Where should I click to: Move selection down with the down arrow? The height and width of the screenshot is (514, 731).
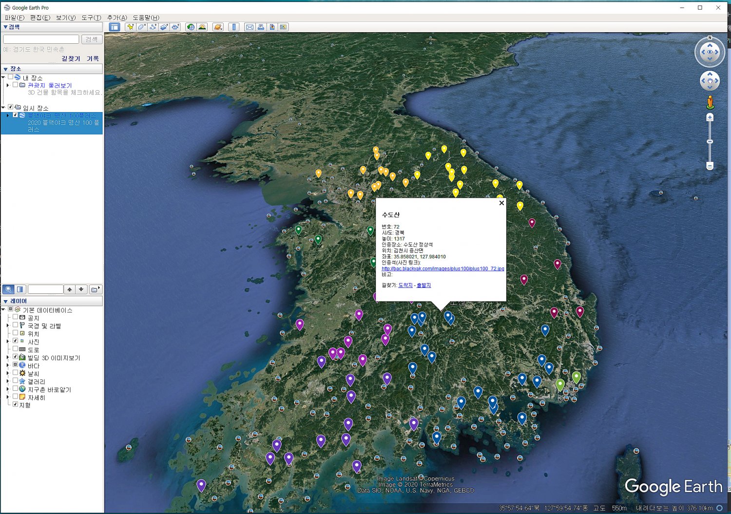[x=81, y=289]
